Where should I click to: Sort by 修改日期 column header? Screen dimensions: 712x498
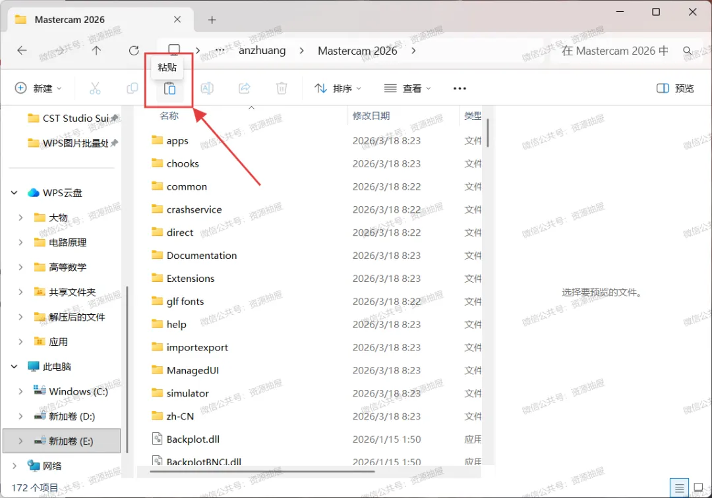tap(371, 116)
